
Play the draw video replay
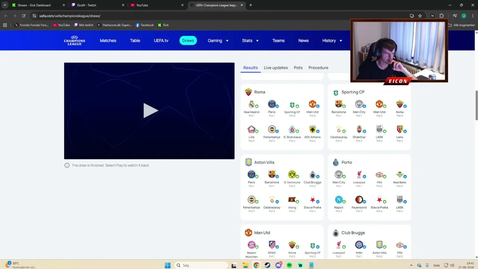click(x=150, y=111)
